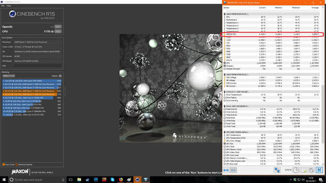Click the MAXON logo in Cinebench footer
Image resolution: width=326 pixels, height=183 pixels.
[x=20, y=172]
